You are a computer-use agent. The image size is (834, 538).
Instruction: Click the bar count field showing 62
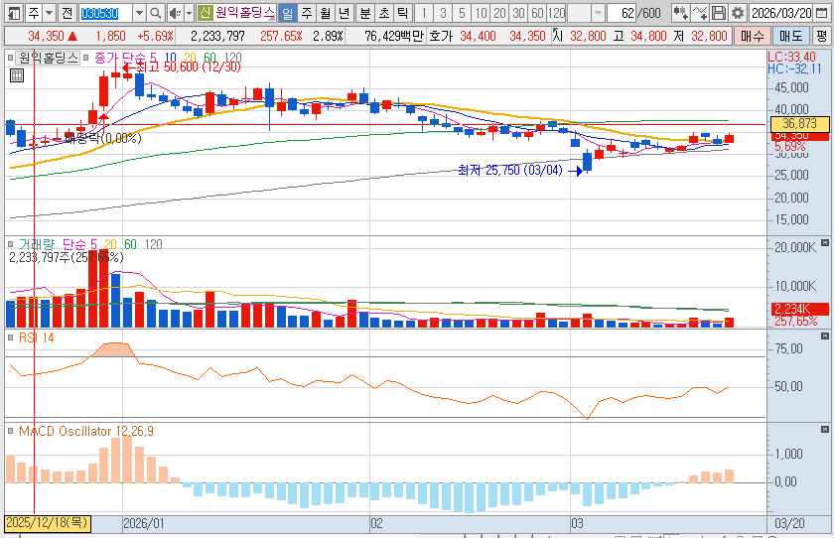click(x=622, y=13)
